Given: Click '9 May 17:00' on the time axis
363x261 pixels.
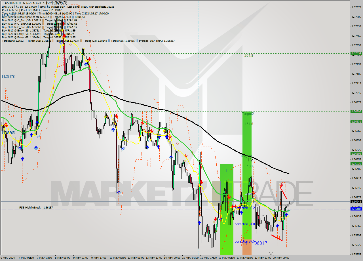Looking at the screenshot, I should [99, 258].
